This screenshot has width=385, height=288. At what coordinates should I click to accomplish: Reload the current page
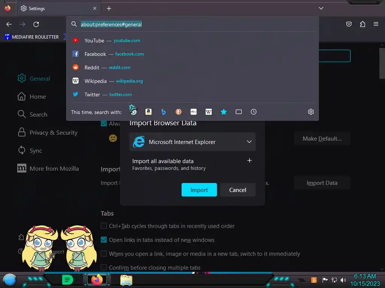pos(36,24)
